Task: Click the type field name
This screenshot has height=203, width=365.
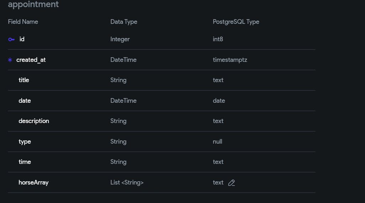Action: pyautogui.click(x=25, y=141)
